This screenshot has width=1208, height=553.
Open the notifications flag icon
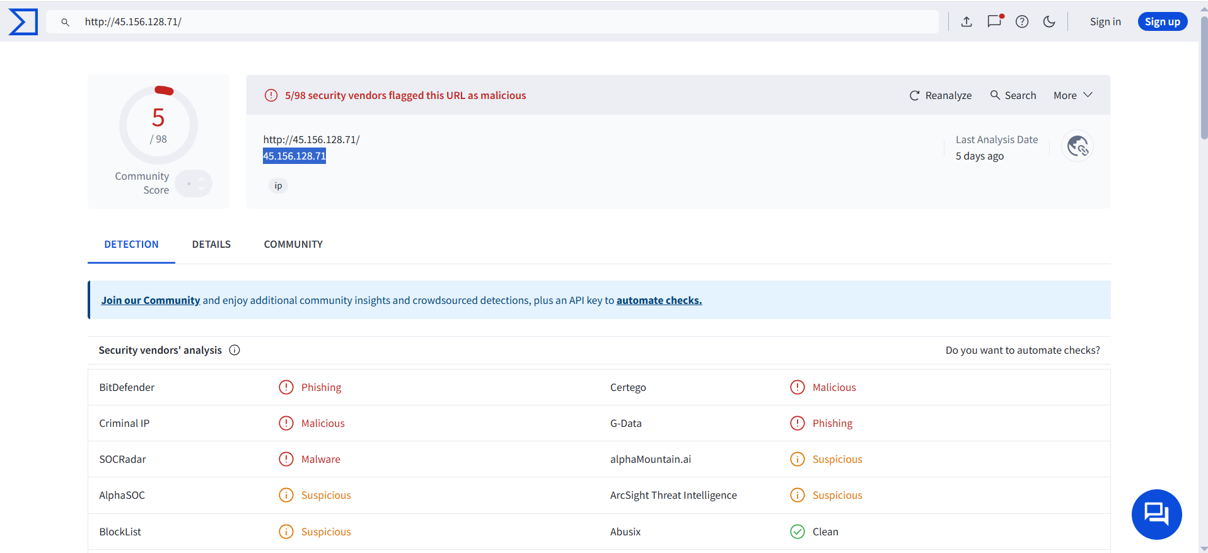(x=994, y=21)
